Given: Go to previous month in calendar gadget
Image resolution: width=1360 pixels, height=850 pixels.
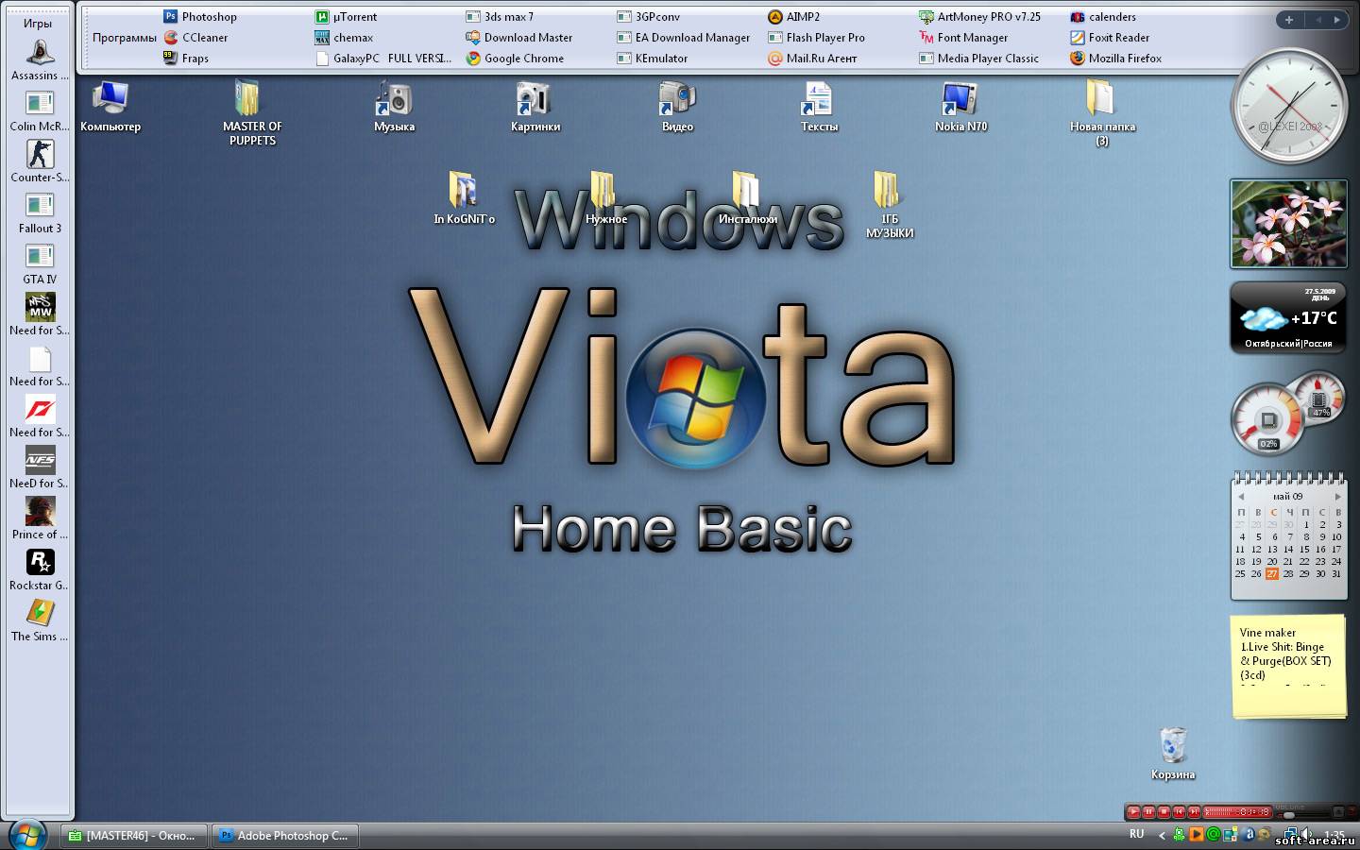Looking at the screenshot, I should click(1241, 496).
